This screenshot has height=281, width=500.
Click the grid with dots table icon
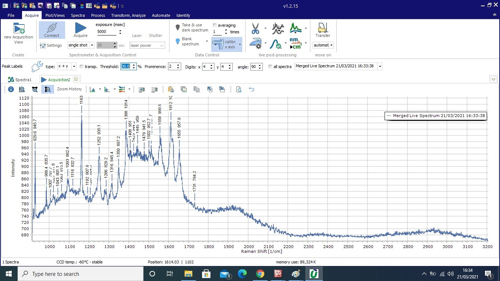pos(142,89)
